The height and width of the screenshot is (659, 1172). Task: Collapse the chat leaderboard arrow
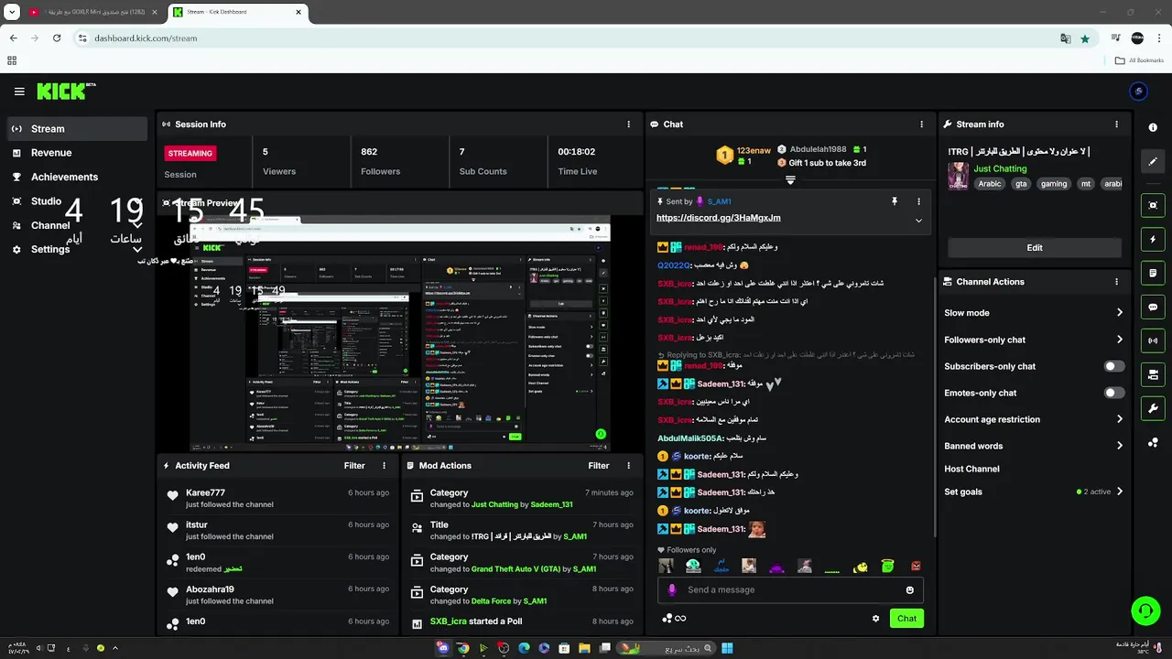pyautogui.click(x=790, y=180)
